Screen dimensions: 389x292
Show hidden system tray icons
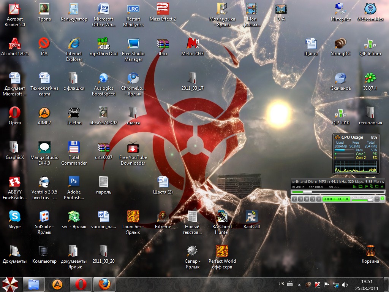click(x=299, y=284)
